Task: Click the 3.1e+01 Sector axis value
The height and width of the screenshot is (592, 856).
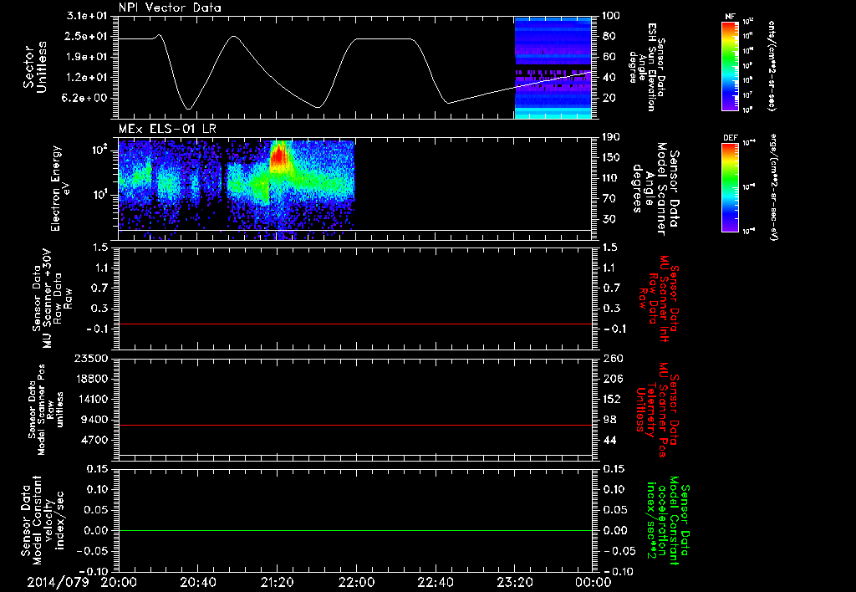Action: tap(87, 16)
